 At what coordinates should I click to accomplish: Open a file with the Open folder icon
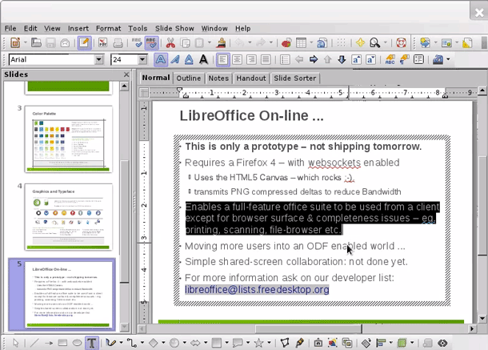click(36, 42)
